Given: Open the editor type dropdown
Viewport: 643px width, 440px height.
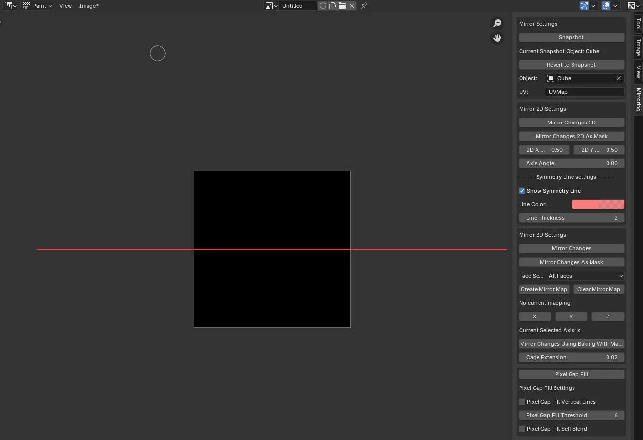Looking at the screenshot, I should 10,6.
